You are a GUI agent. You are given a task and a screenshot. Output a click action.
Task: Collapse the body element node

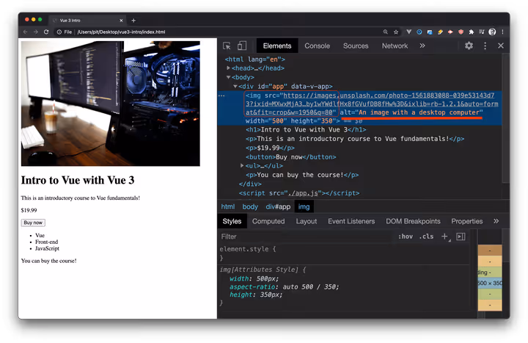click(228, 77)
